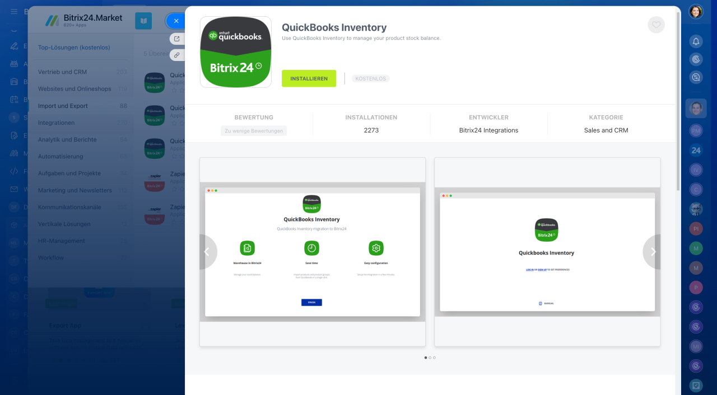
Task: Select the first carousel pagination dot
Action: point(426,358)
